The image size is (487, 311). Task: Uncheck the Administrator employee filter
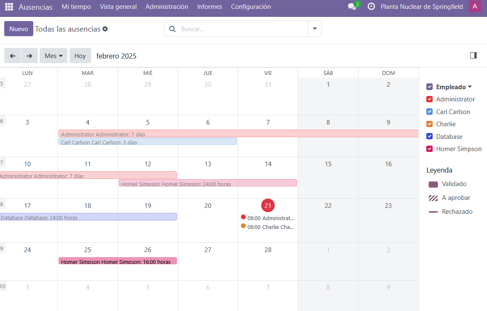click(430, 99)
